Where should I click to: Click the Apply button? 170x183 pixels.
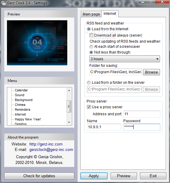click(x=94, y=176)
